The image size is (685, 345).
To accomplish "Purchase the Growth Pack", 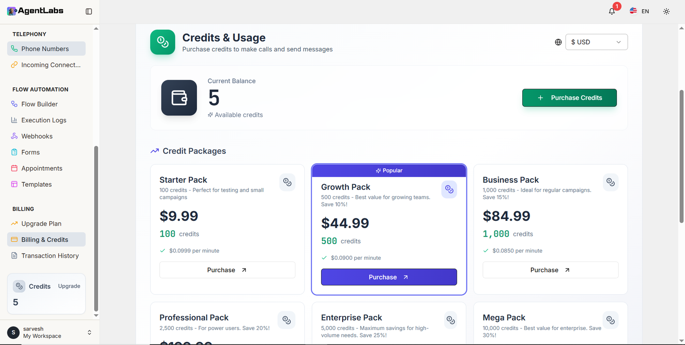I will click(389, 277).
